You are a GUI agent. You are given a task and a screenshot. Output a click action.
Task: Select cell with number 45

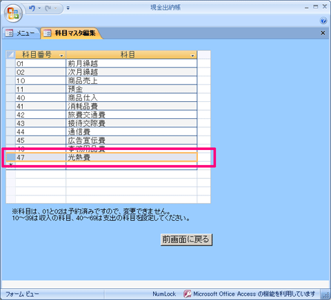click(41, 140)
